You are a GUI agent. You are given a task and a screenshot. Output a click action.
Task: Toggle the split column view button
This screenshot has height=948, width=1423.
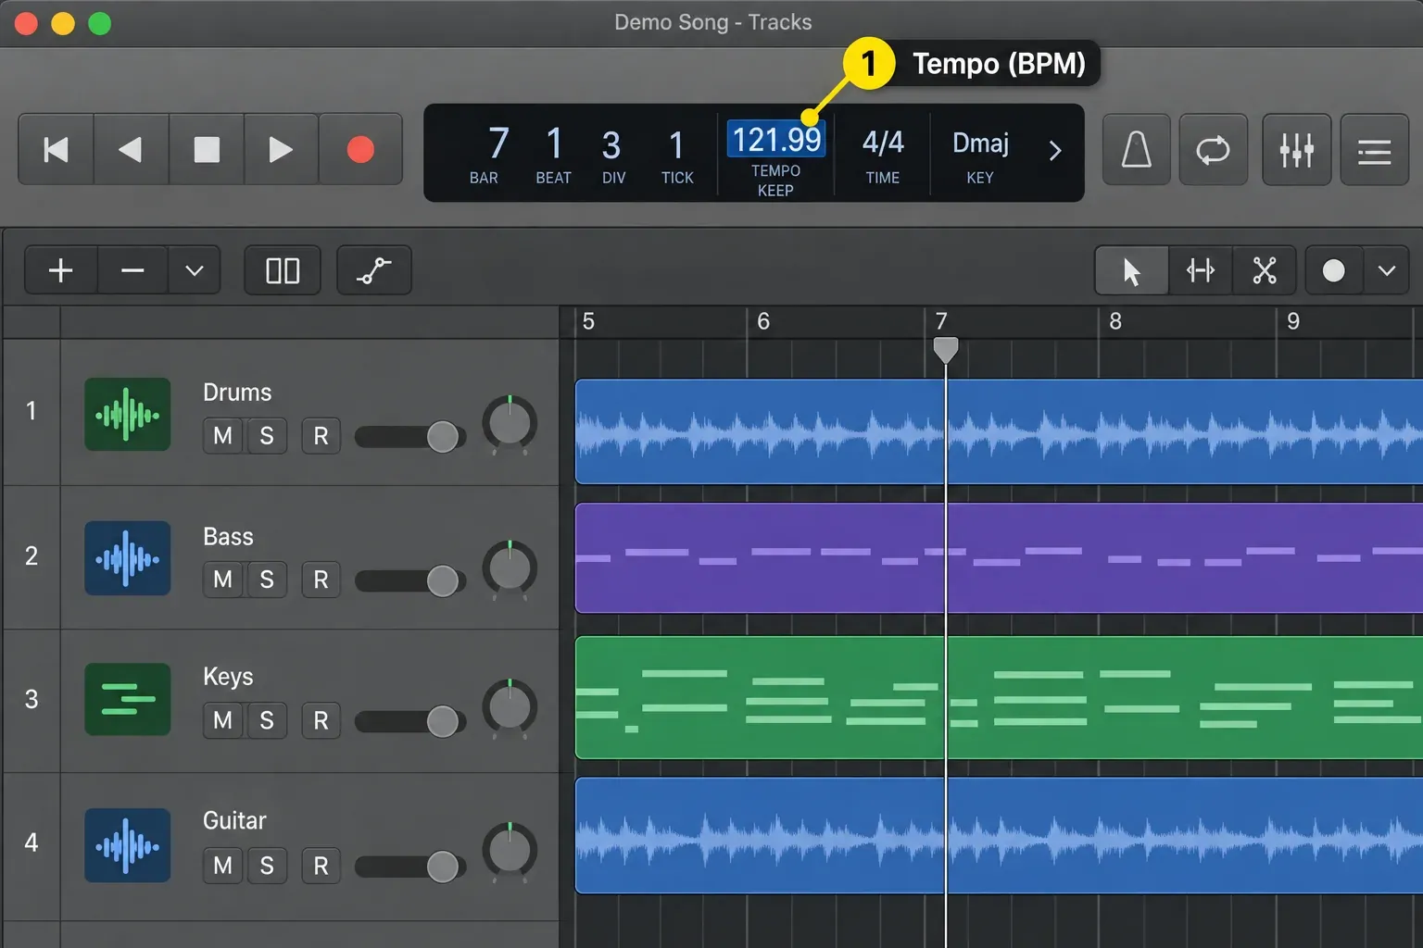[x=283, y=270]
